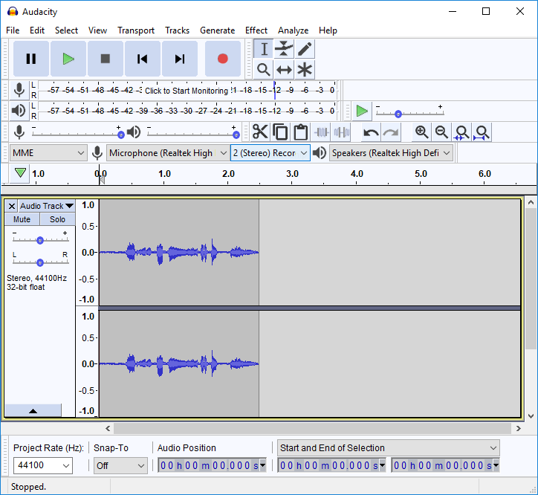Open the Speakers playback device dropdown
538x495 pixels.
(391, 153)
